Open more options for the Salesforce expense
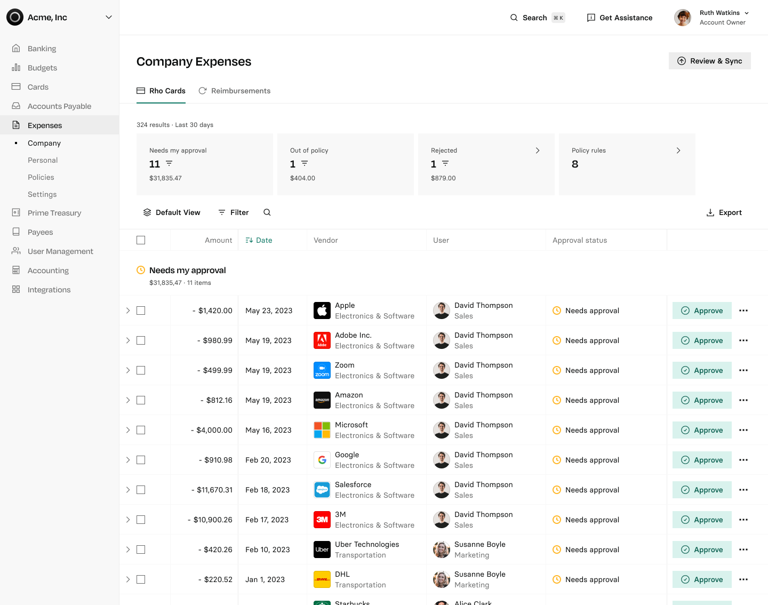Image resolution: width=768 pixels, height=605 pixels. point(743,490)
